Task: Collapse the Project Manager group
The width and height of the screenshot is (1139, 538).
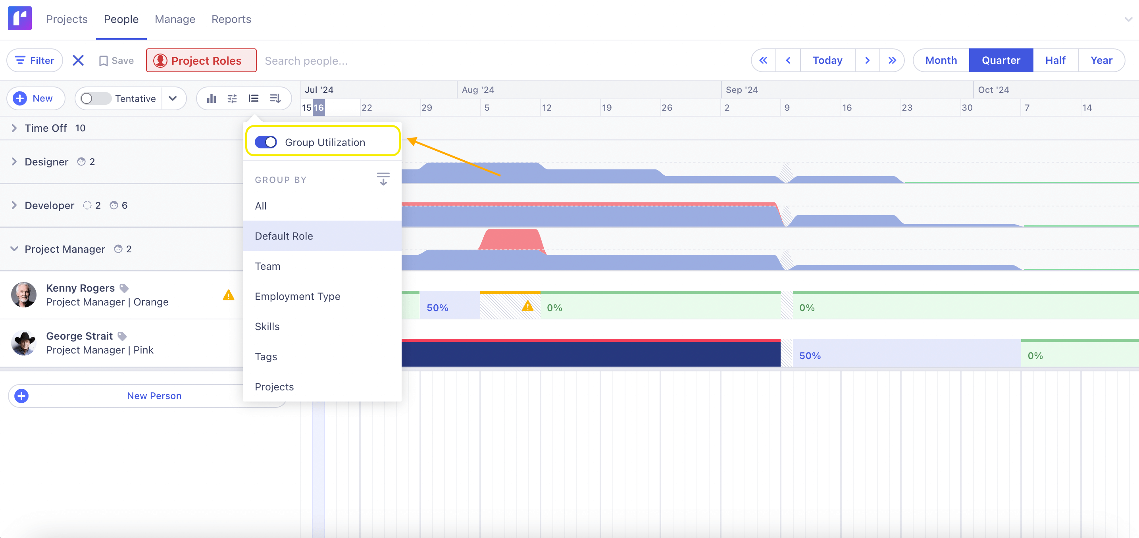Action: point(14,249)
